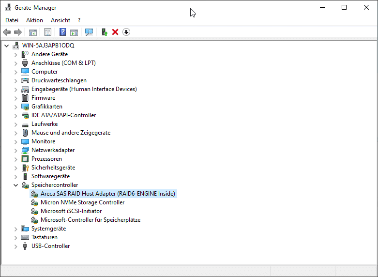Click the show/hide console tree icon

coord(33,32)
